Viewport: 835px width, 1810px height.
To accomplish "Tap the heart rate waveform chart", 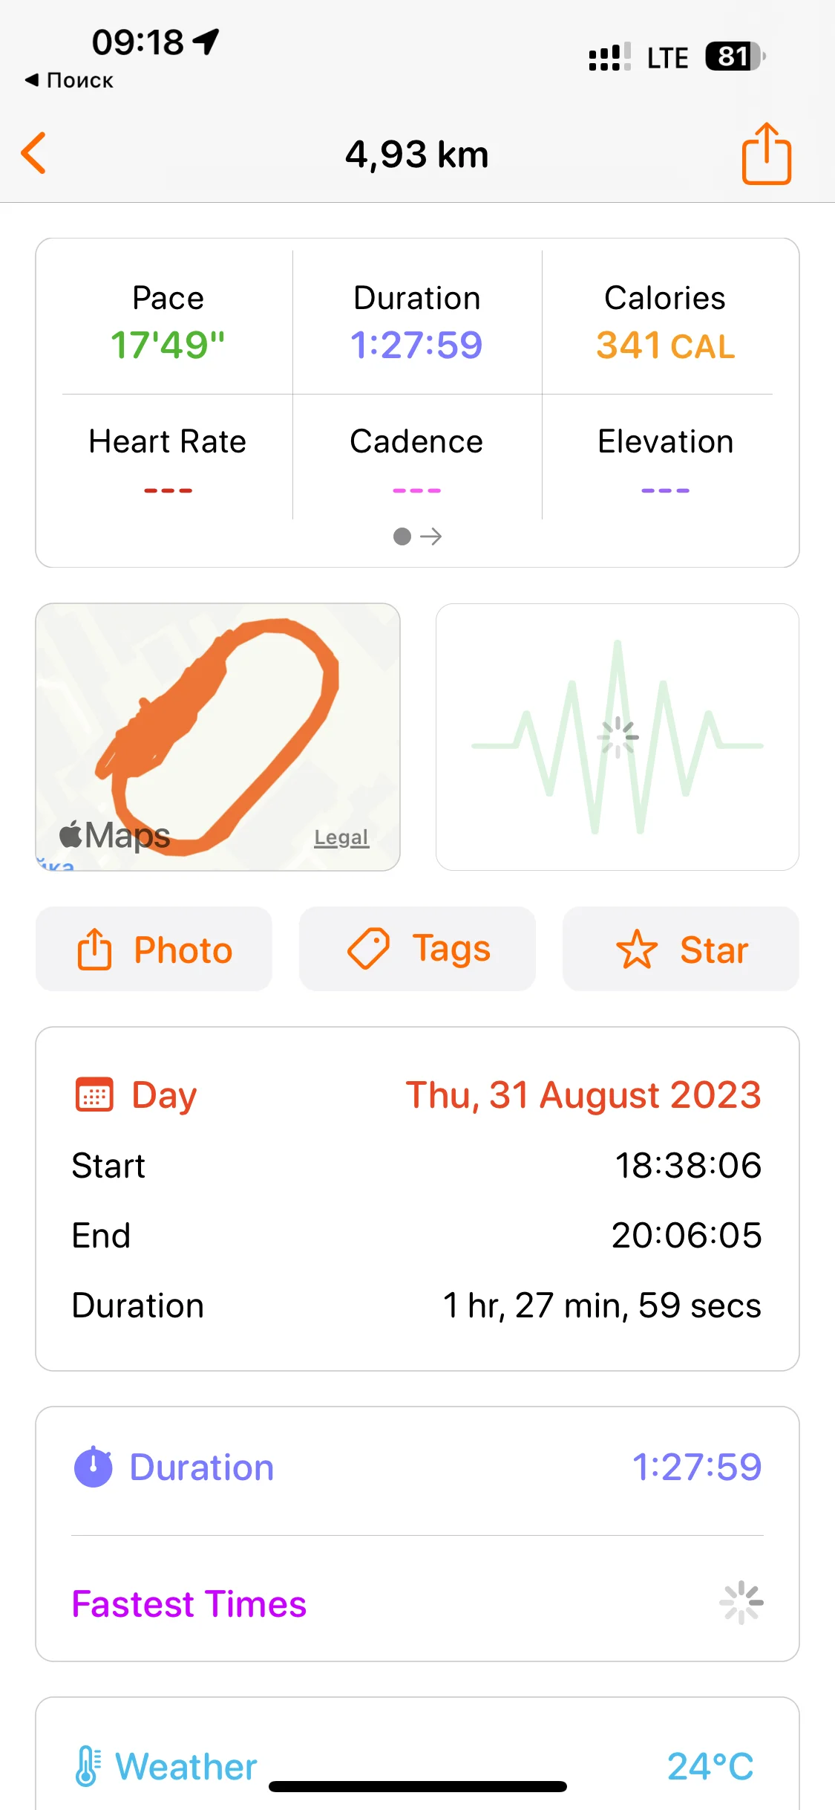I will pyautogui.click(x=617, y=736).
